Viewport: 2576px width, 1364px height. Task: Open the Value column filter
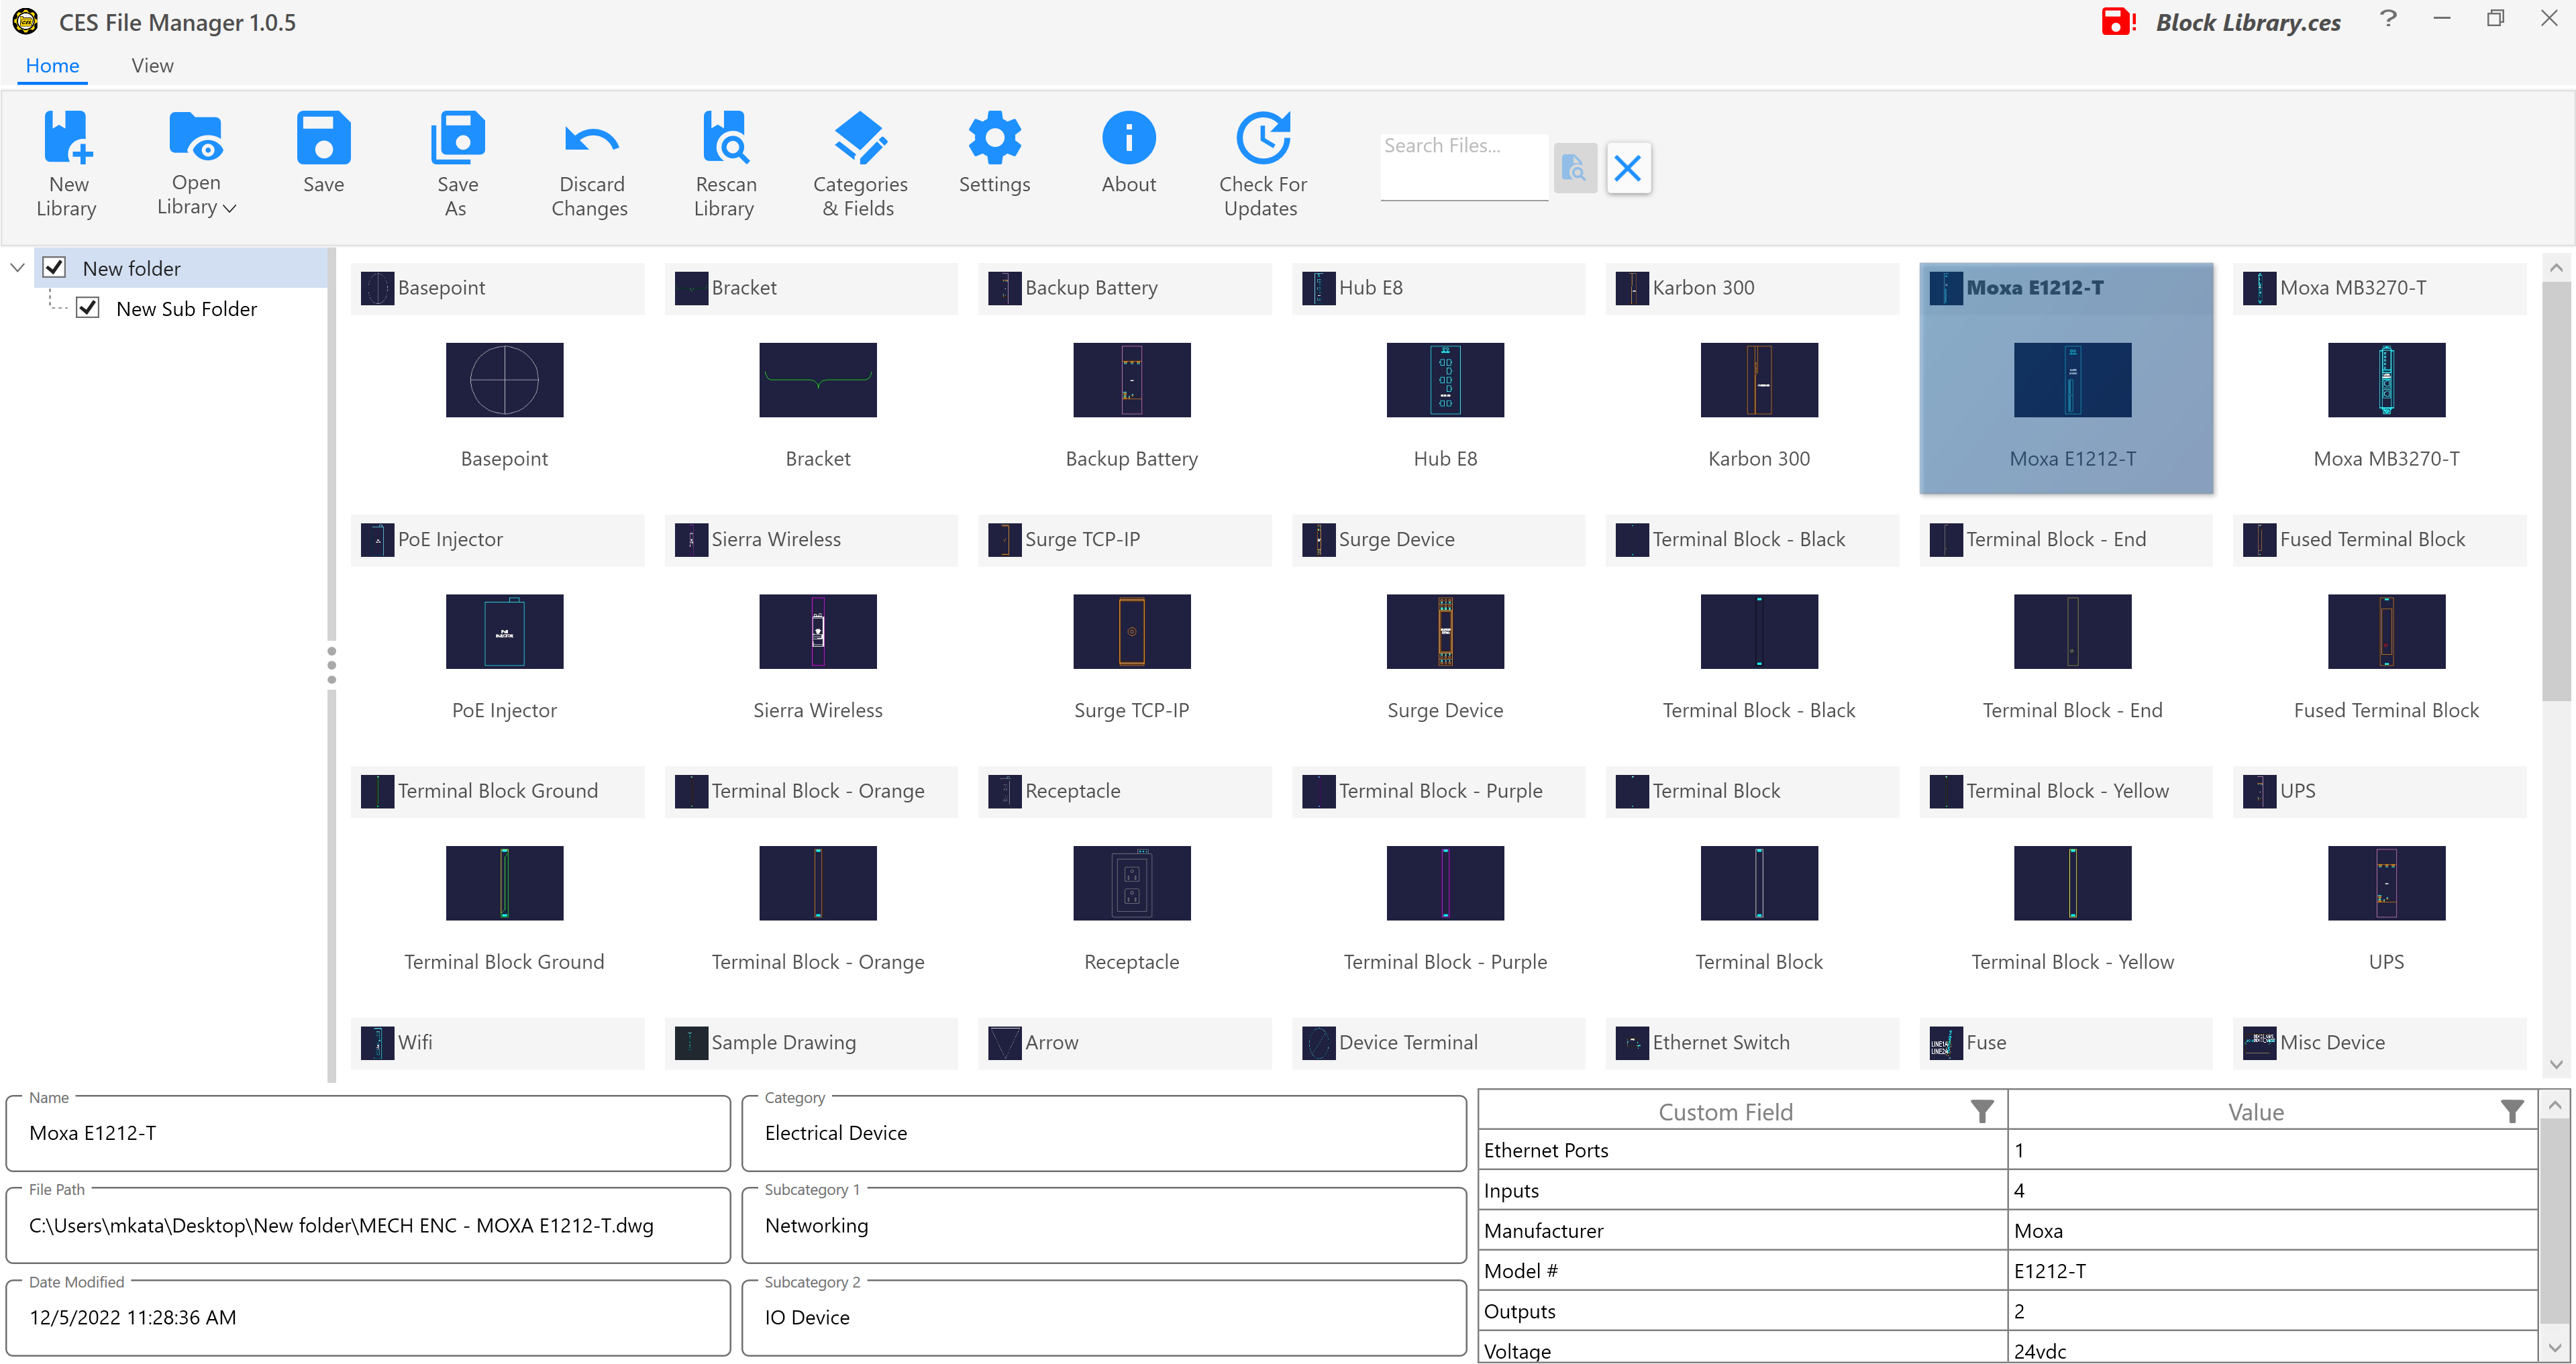tap(2511, 1112)
